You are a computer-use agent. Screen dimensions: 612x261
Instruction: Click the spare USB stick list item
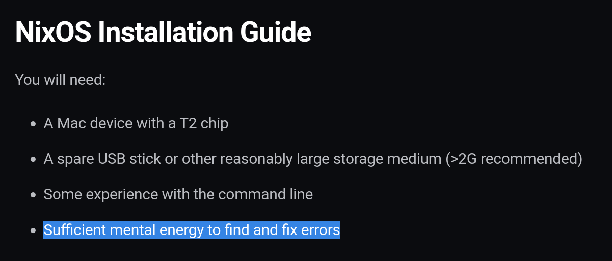(313, 159)
